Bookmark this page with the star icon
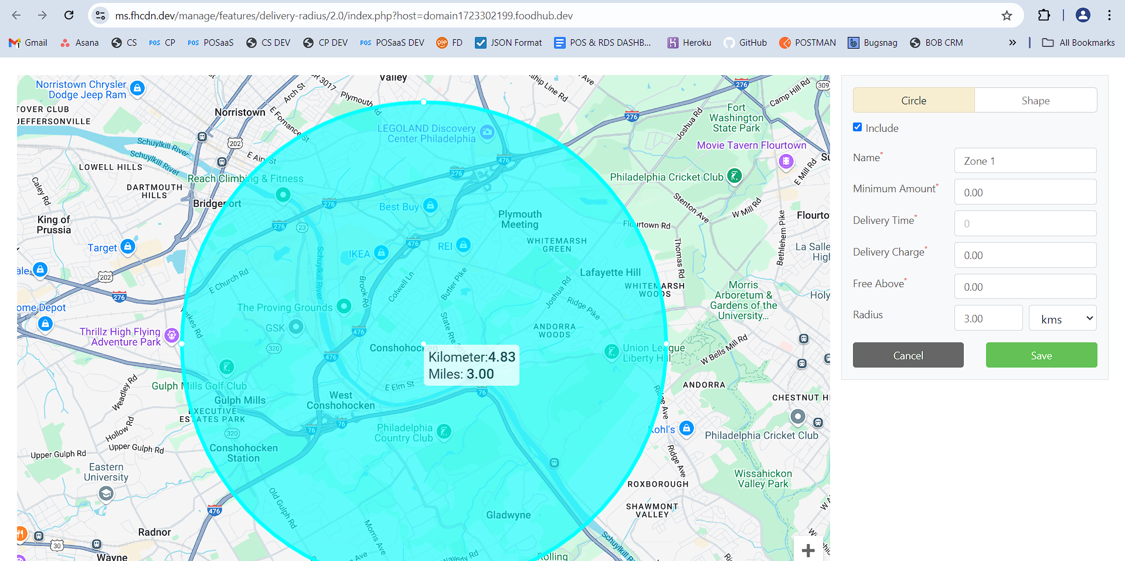Screen dimensions: 1125x561 (x=1007, y=15)
